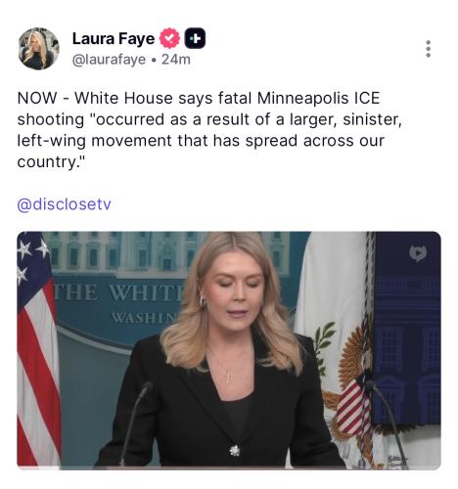Click the 24m post timestamp
Screen dimensions: 458x489
(x=176, y=60)
